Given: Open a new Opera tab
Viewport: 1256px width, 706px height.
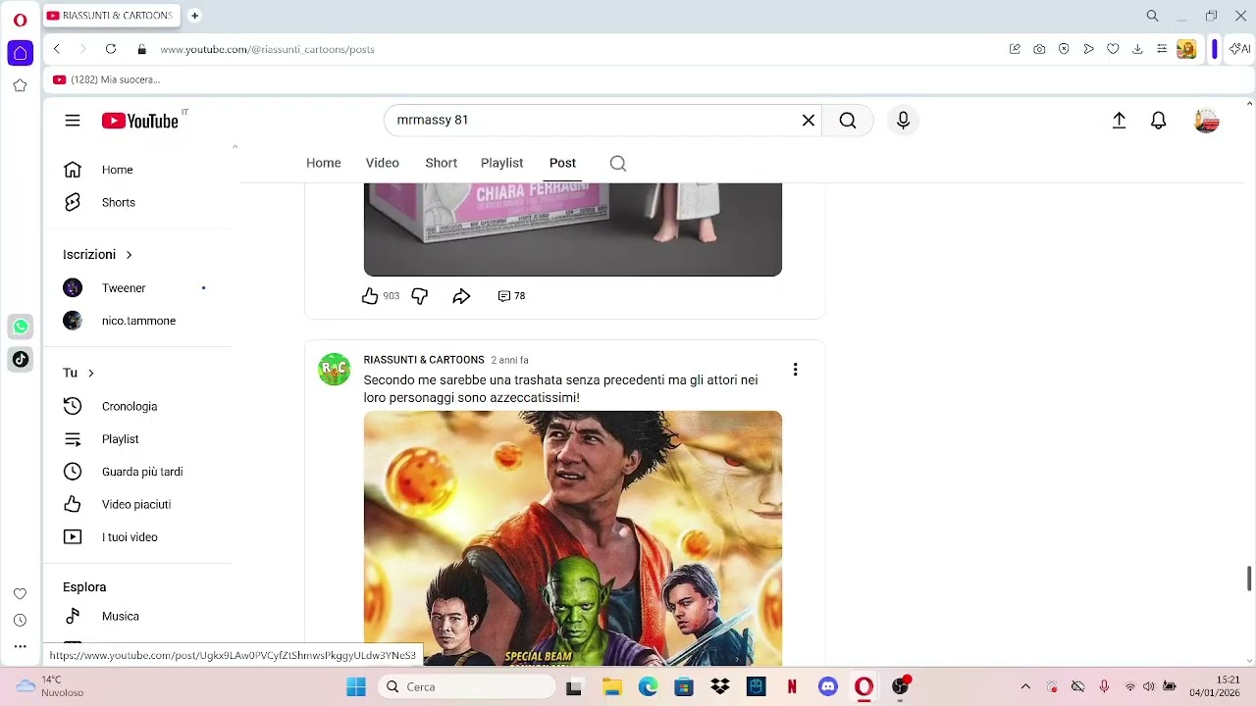Looking at the screenshot, I should click(x=194, y=16).
